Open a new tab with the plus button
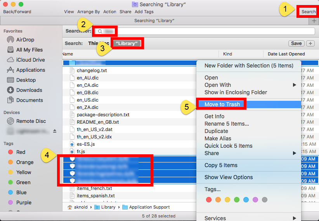 (314, 21)
